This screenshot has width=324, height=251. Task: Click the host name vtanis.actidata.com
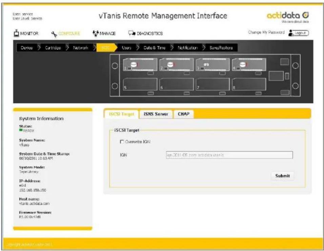tap(34, 204)
